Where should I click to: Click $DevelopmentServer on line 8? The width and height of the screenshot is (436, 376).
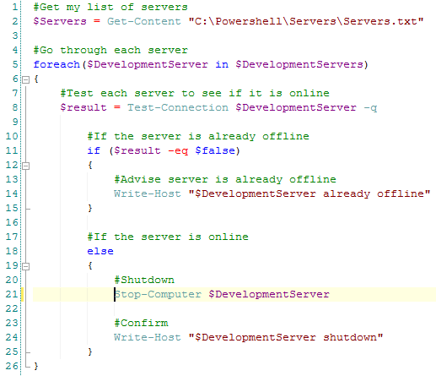tap(296, 107)
